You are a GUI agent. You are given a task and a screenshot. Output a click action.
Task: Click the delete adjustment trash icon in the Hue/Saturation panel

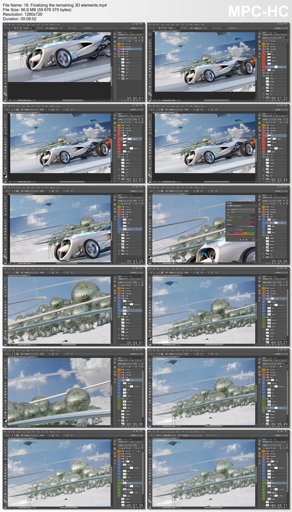pos(253,240)
